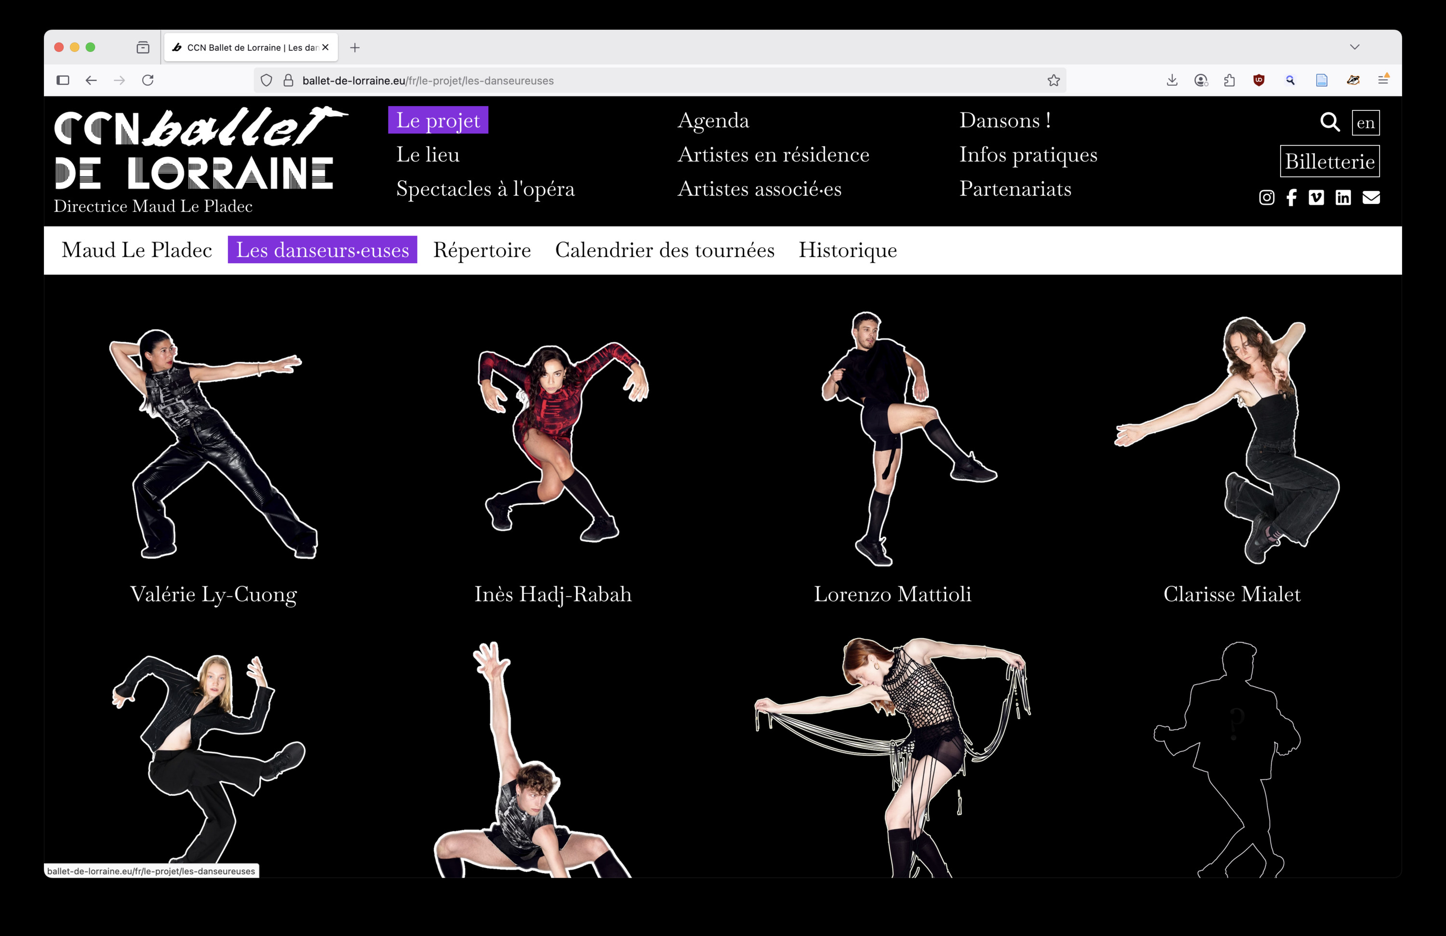The width and height of the screenshot is (1446, 936).
Task: Switch language to English with en
Action: pos(1365,123)
